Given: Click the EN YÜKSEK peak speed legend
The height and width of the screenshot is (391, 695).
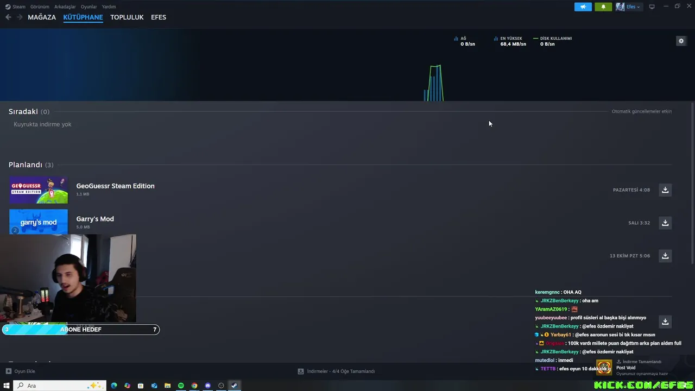Looking at the screenshot, I should tap(510, 41).
